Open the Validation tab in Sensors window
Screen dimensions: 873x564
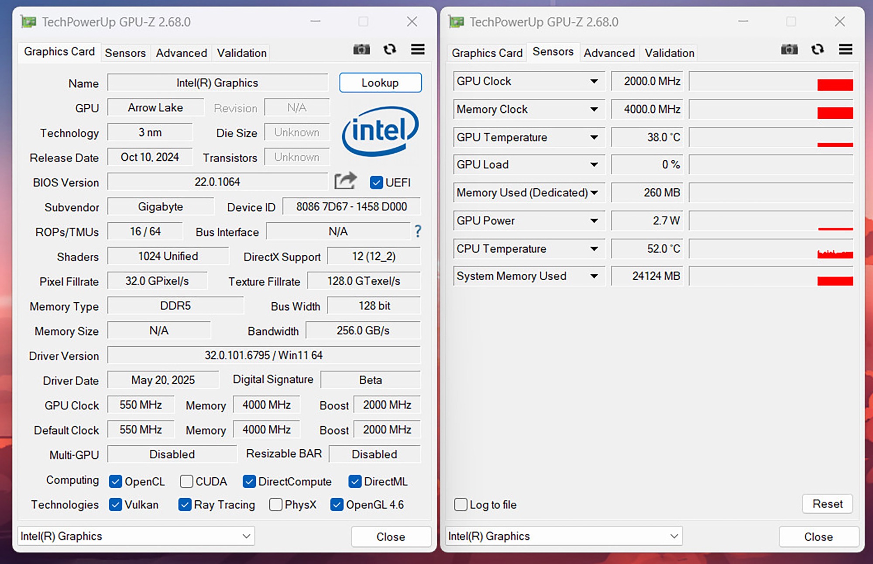[670, 53]
